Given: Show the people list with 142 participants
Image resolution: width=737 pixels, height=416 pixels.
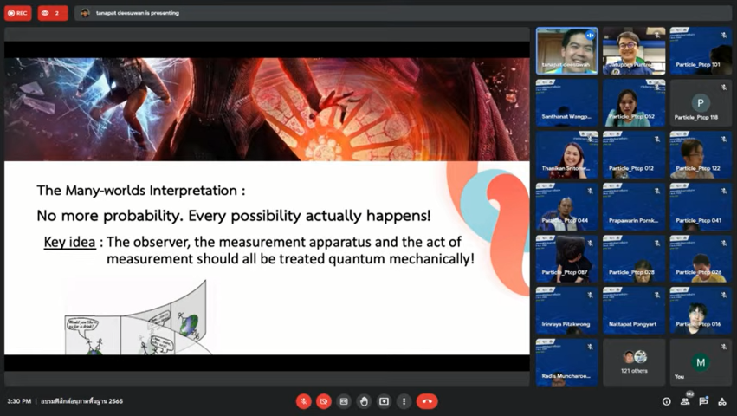Looking at the screenshot, I should [685, 400].
